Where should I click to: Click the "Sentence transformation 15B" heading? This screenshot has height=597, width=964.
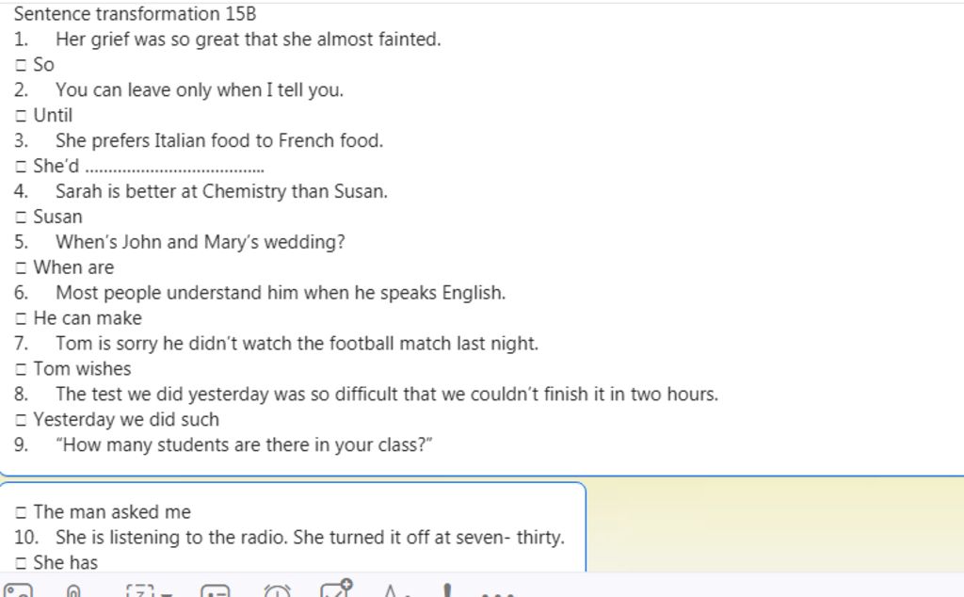pos(136,13)
